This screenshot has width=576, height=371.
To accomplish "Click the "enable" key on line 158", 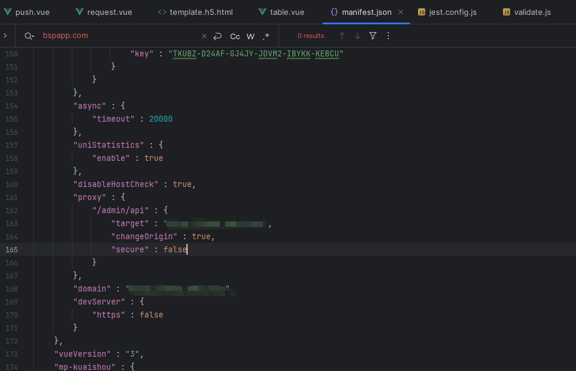I will [x=111, y=158].
